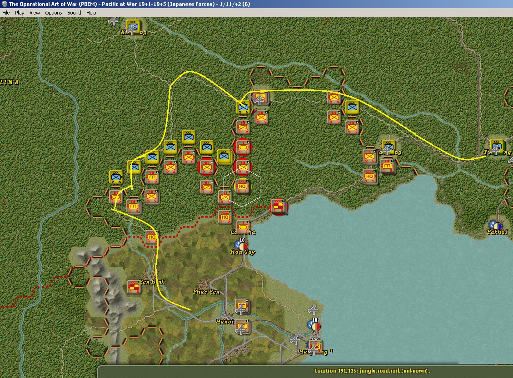This screenshot has height=378, width=513.
Task: Open the Help menu
Action: (x=91, y=13)
